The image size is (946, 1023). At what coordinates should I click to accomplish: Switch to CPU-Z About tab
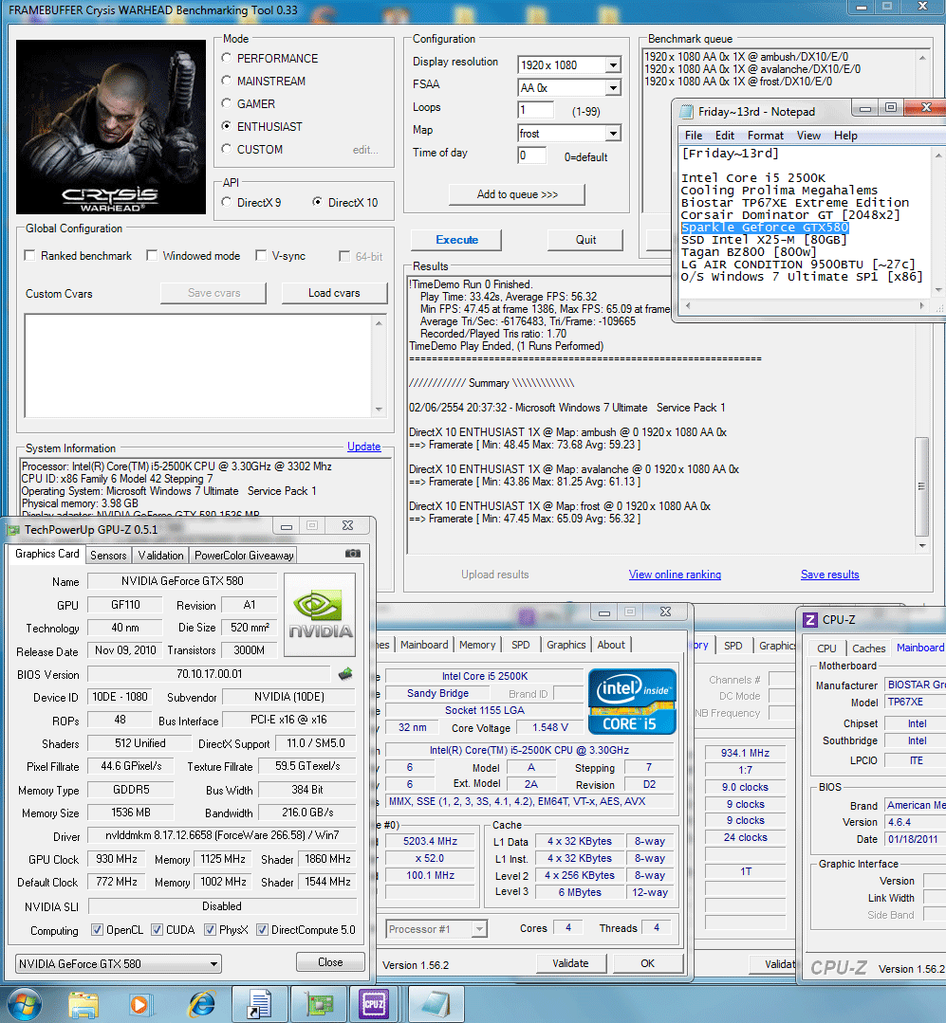(611, 645)
